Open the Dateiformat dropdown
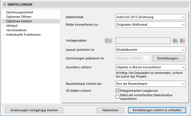The width and height of the screenshot is (191, 116). [x=151, y=17]
